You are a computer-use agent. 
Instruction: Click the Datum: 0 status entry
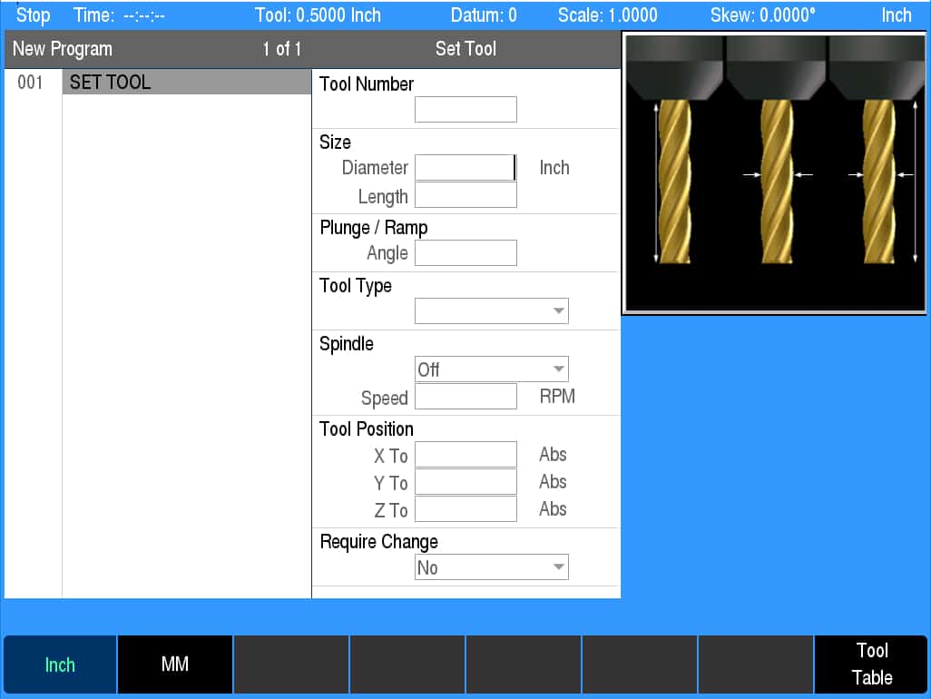point(484,15)
